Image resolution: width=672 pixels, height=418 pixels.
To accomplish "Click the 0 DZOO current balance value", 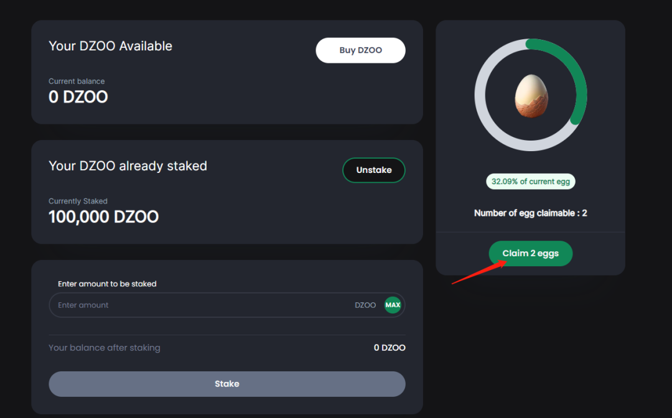I will pyautogui.click(x=78, y=97).
